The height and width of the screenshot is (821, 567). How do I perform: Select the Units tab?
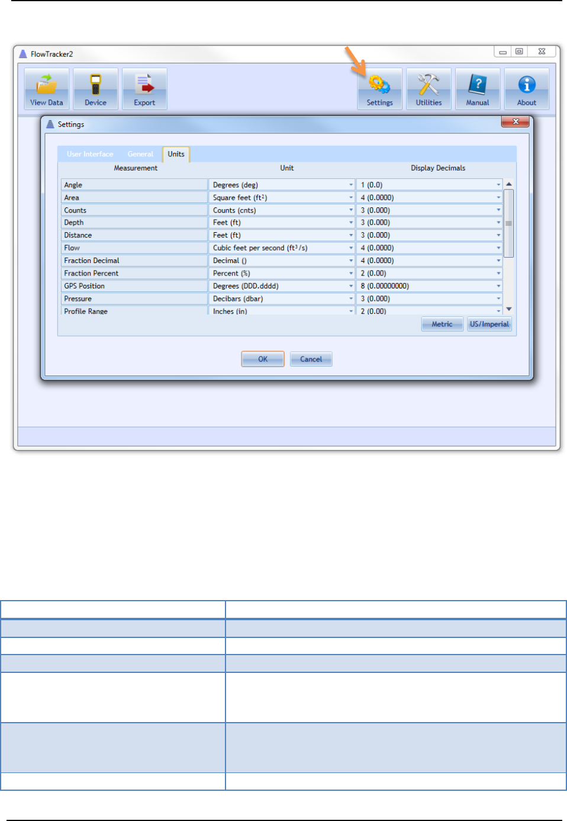[x=176, y=154]
